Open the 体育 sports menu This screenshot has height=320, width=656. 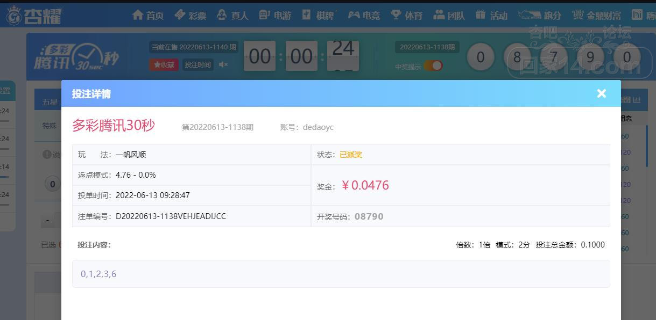coord(406,15)
